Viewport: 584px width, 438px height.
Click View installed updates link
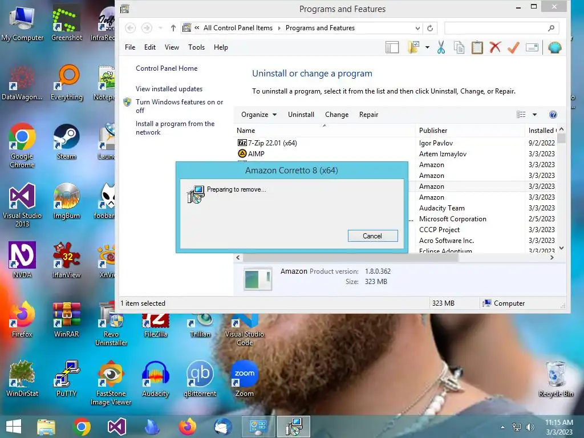[x=169, y=88]
